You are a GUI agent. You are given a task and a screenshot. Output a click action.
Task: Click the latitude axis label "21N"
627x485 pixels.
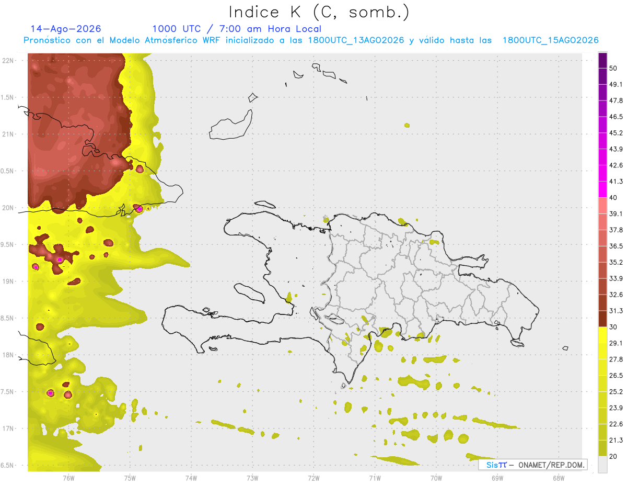[x=8, y=134]
